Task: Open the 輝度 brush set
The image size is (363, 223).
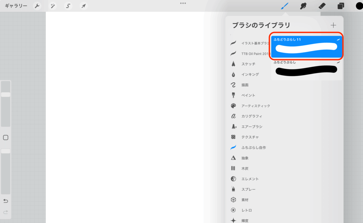Action: point(240,220)
